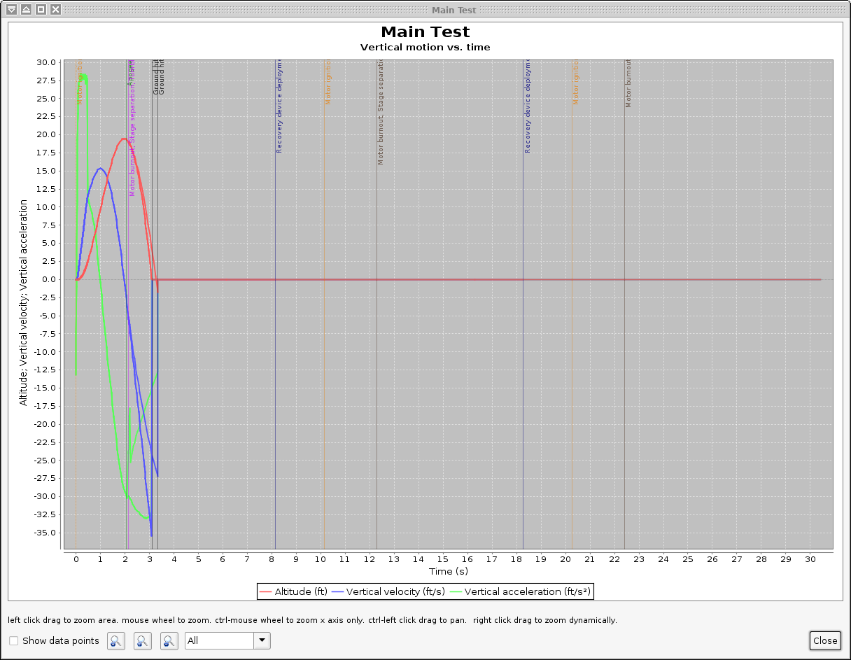Click the restore-up arrow icon in title bar
The height and width of the screenshot is (660, 851).
pos(26,10)
